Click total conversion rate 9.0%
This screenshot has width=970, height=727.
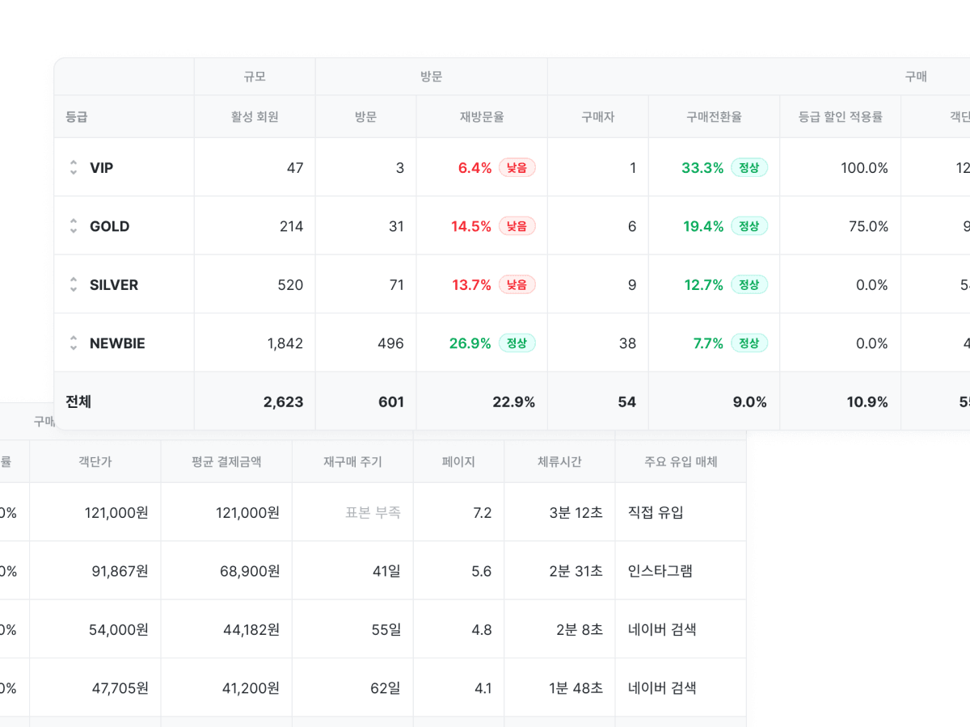pyautogui.click(x=750, y=401)
